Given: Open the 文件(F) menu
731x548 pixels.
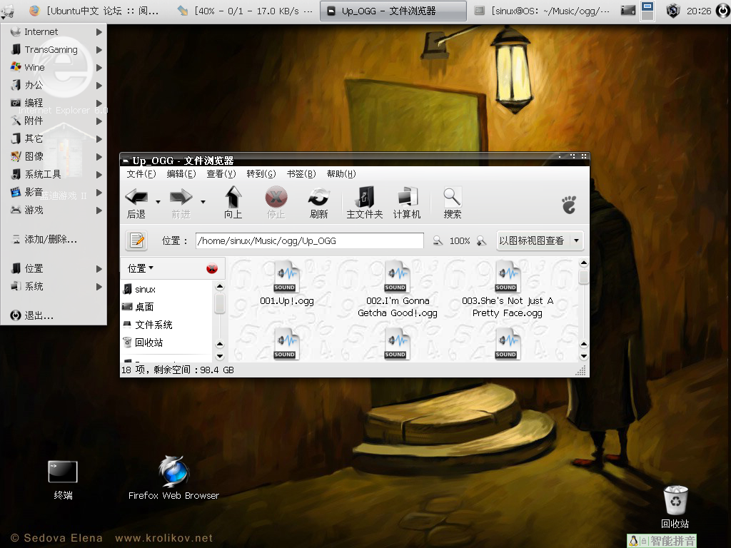Looking at the screenshot, I should coord(141,174).
